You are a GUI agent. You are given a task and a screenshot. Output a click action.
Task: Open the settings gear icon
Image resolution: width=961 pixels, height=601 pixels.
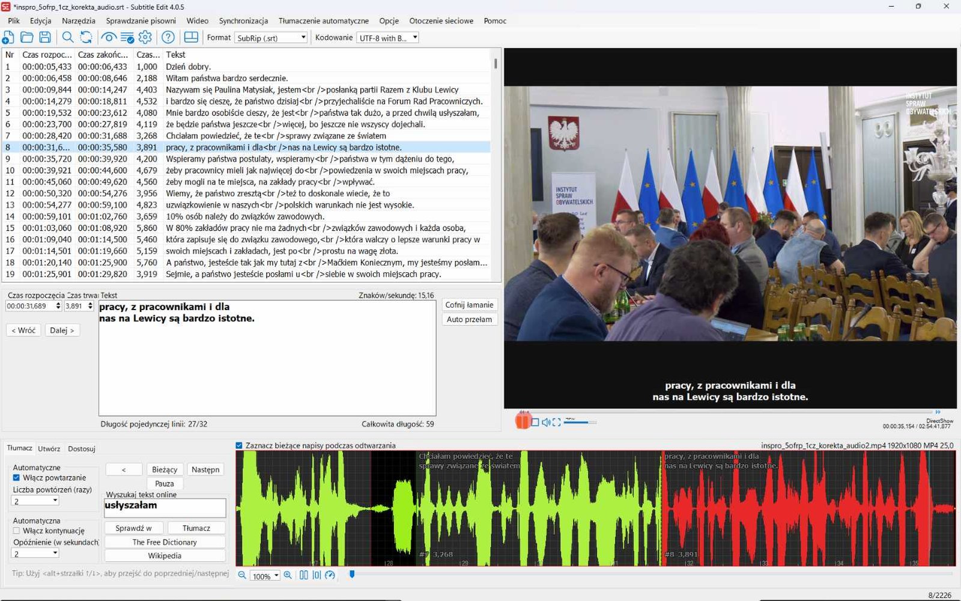tap(145, 37)
